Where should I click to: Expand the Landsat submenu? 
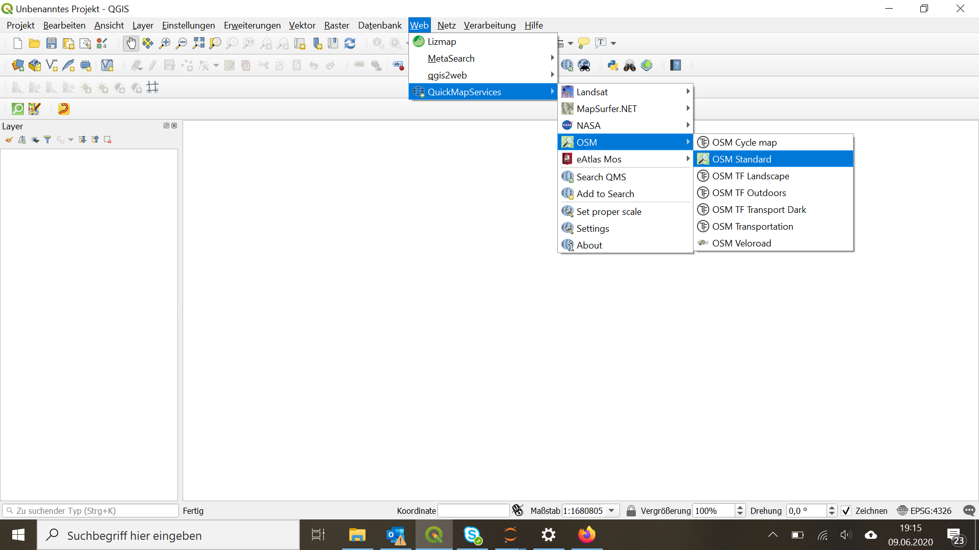click(x=626, y=92)
